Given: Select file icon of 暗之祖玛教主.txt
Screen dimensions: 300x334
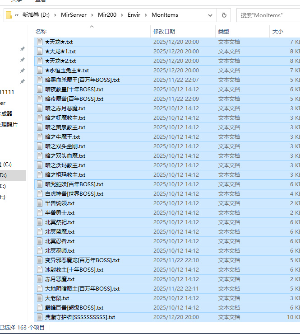Looking at the screenshot, I should click(40, 174).
